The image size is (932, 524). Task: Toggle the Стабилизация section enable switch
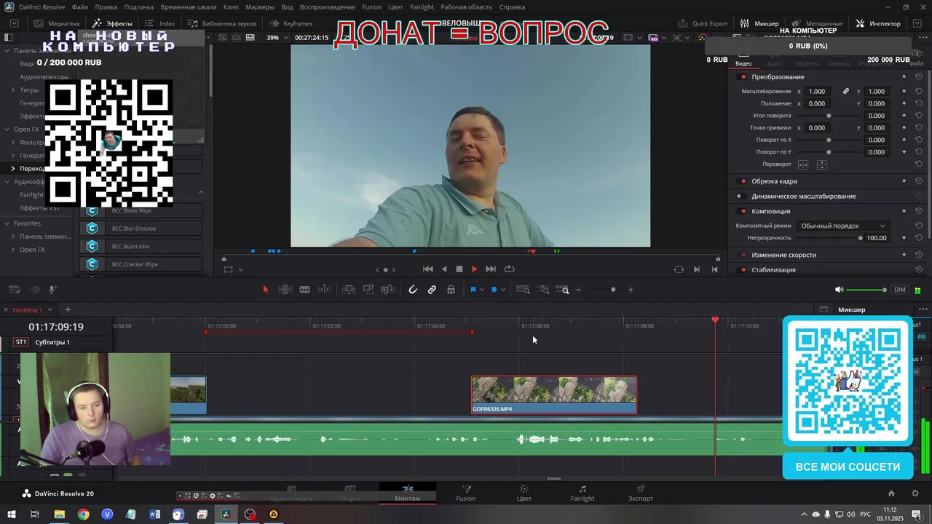(743, 270)
